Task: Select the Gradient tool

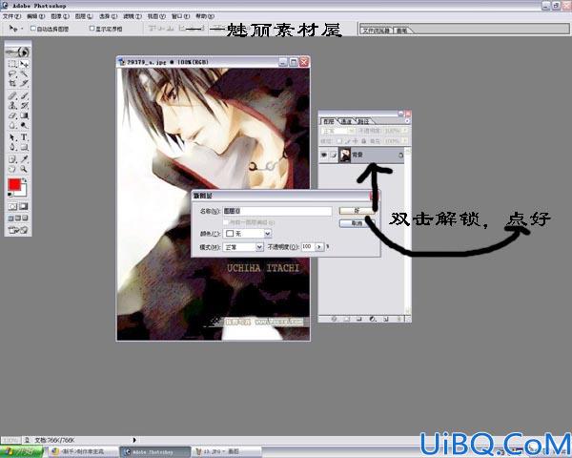Action: [x=24, y=115]
